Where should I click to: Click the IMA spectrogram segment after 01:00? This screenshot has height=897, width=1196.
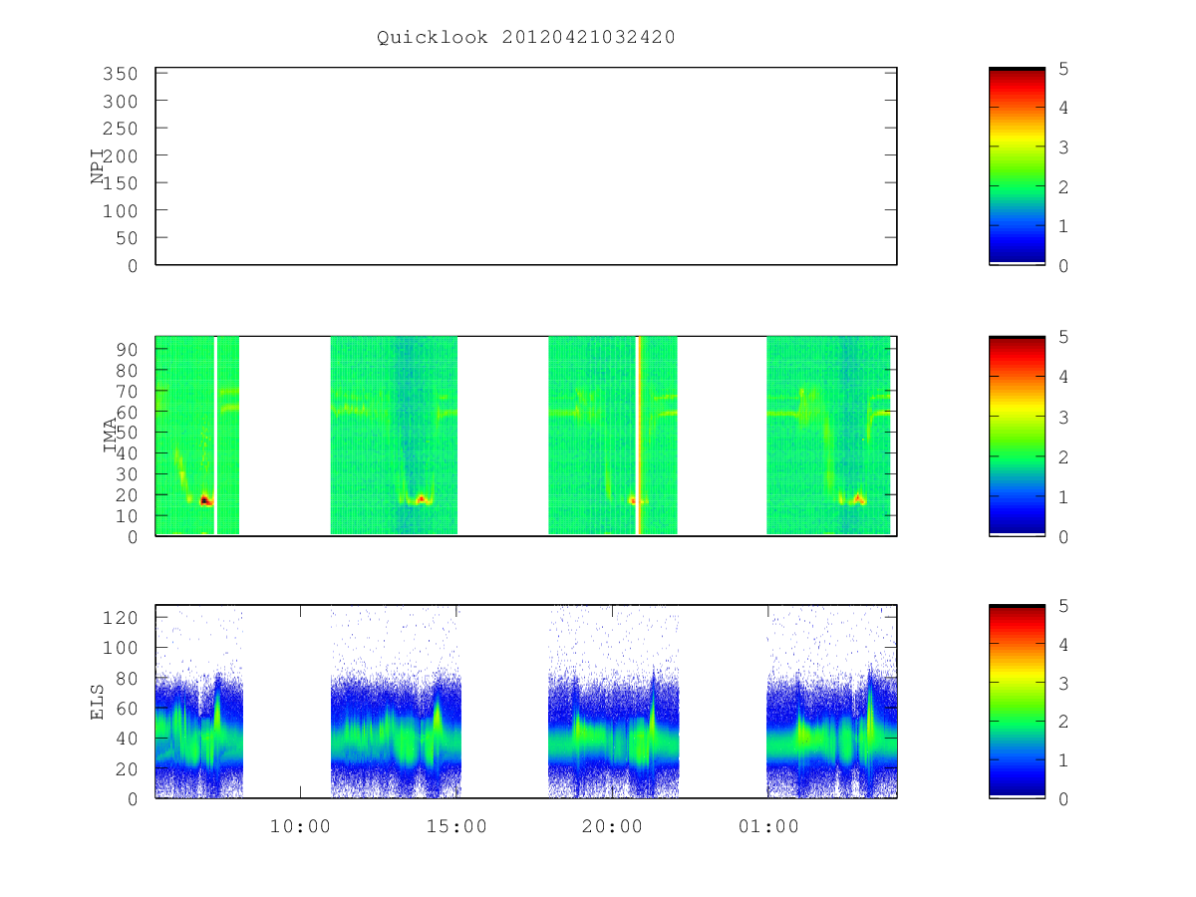coord(828,436)
